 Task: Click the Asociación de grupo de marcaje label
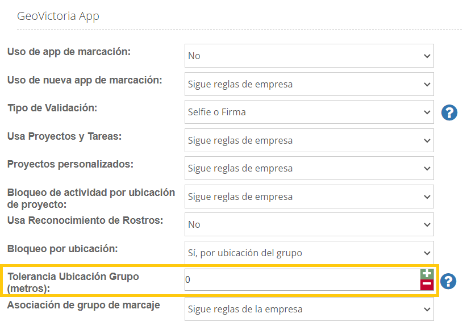(84, 305)
